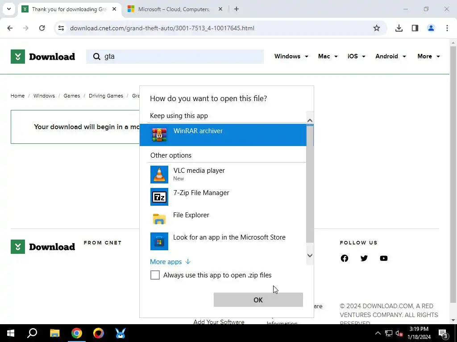Pick the 7-Zip File Manager icon

pos(159,197)
